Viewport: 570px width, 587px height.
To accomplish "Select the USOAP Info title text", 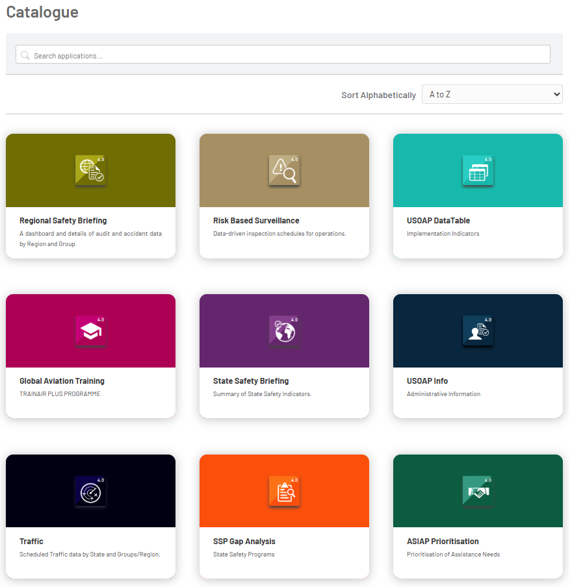I will click(x=427, y=381).
